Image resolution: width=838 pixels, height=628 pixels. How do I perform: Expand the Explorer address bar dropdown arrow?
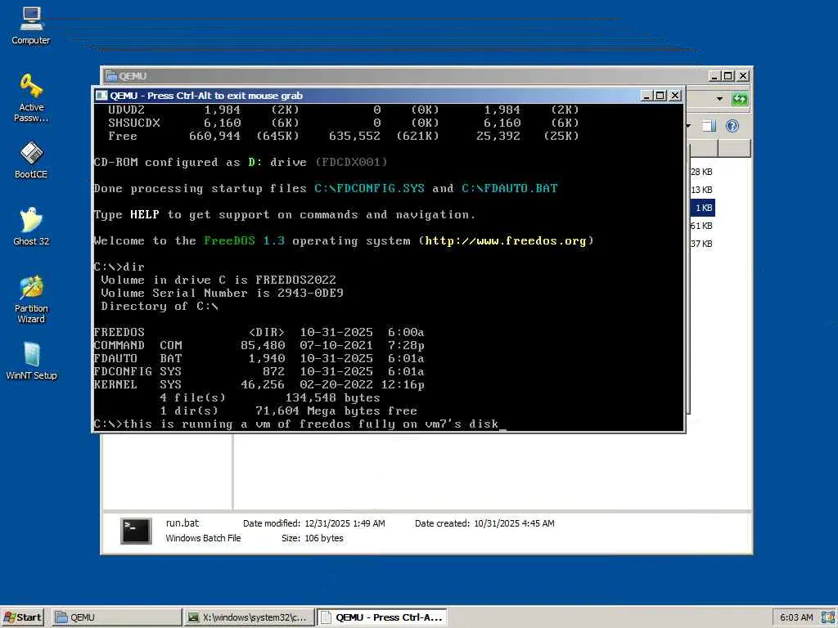(x=719, y=99)
